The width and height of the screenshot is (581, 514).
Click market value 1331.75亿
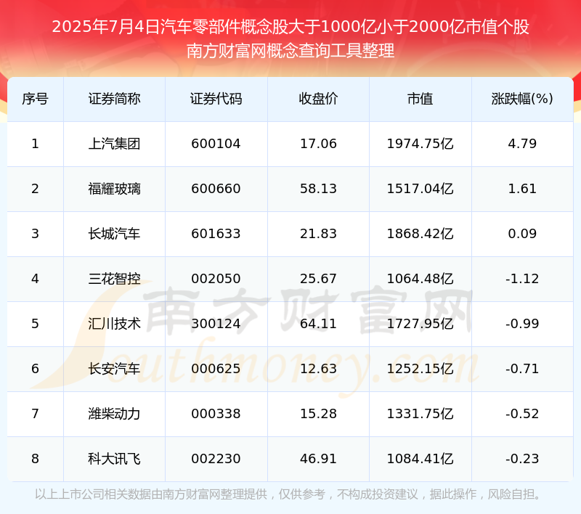pos(420,414)
